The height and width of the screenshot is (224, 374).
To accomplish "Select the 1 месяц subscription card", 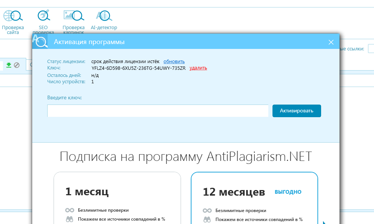I will 117,198.
